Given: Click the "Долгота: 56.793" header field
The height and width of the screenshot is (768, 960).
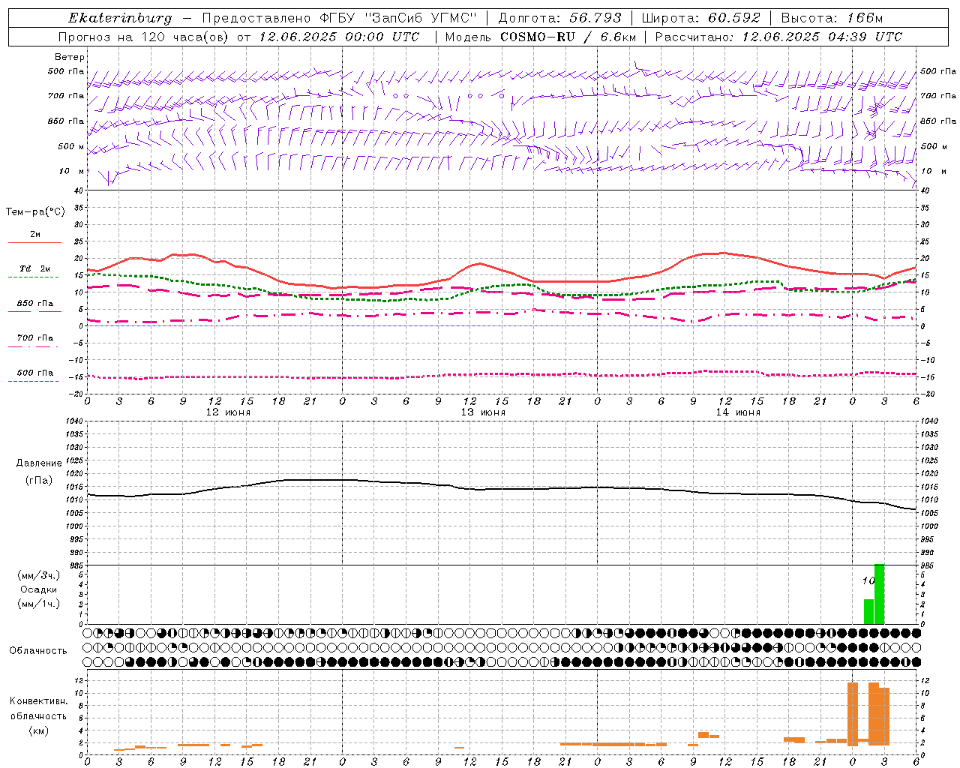Looking at the screenshot, I should (559, 18).
